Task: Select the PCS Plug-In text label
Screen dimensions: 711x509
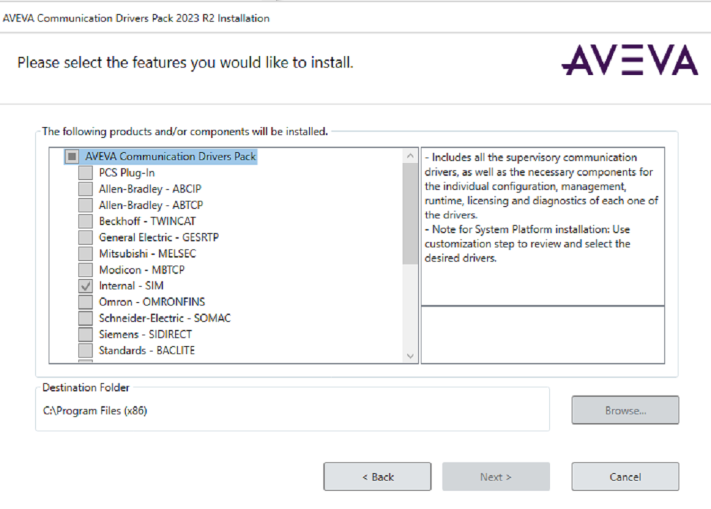Action: [127, 172]
